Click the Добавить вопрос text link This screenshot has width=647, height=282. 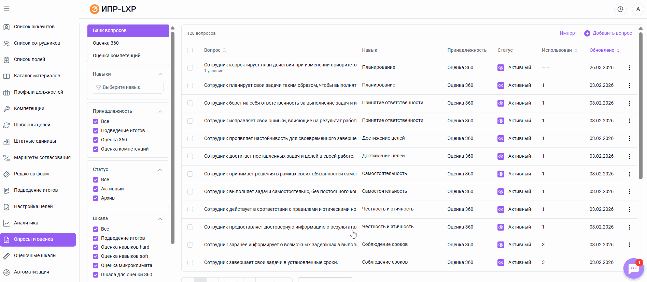click(x=612, y=33)
